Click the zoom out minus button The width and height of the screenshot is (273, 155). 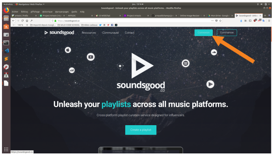(x=13, y=25)
